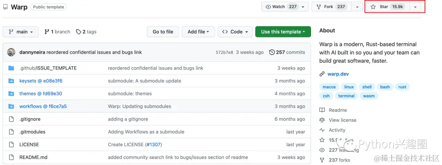Click the file icon beside .gitignore
Image resolution: width=442 pixels, height=165 pixels.
[11, 119]
